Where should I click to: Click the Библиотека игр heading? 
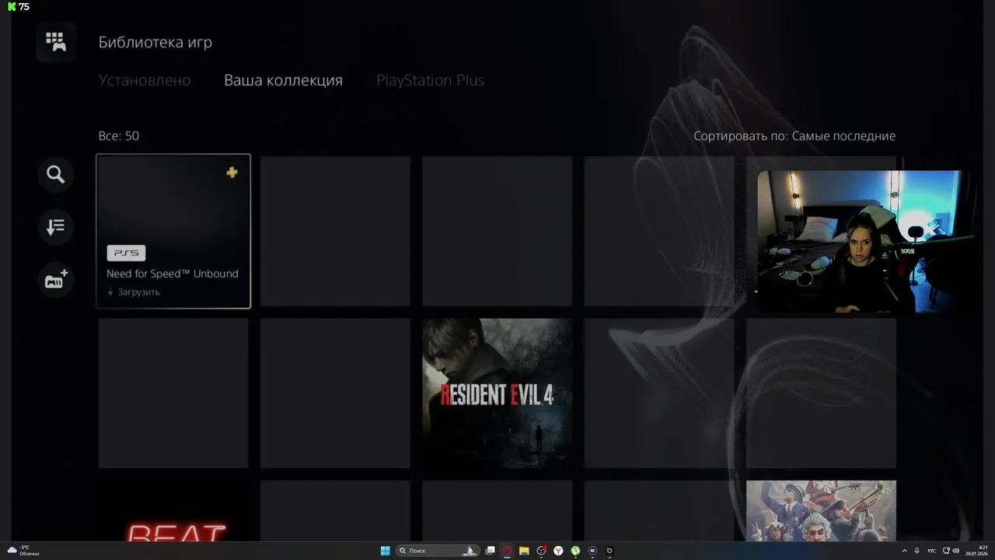point(155,42)
